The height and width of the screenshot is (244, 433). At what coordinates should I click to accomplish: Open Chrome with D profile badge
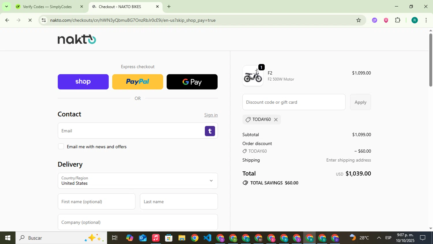(x=335, y=238)
